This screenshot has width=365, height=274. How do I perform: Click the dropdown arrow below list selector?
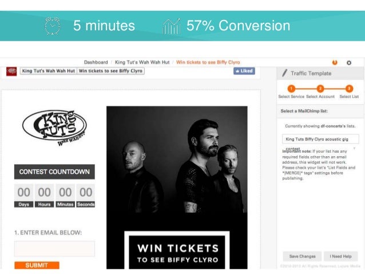pos(354,148)
